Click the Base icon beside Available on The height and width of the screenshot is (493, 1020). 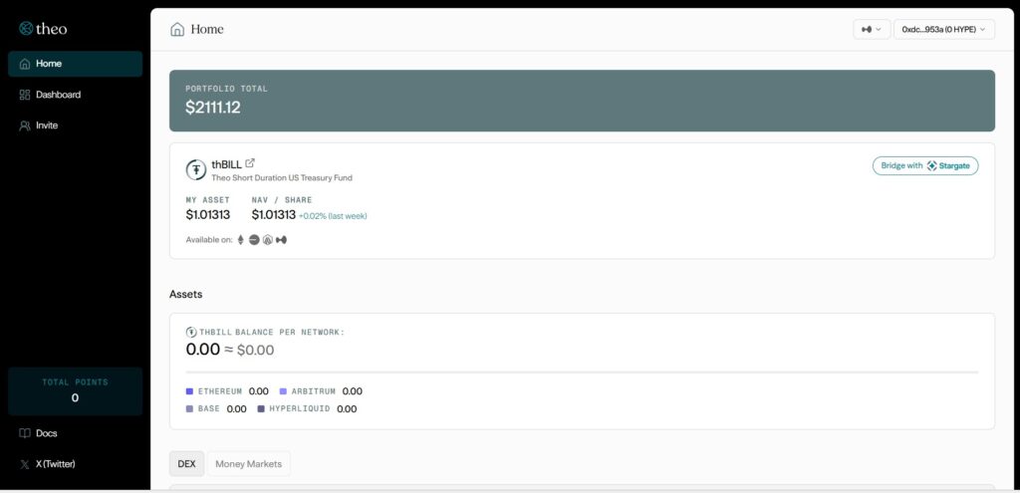(254, 240)
